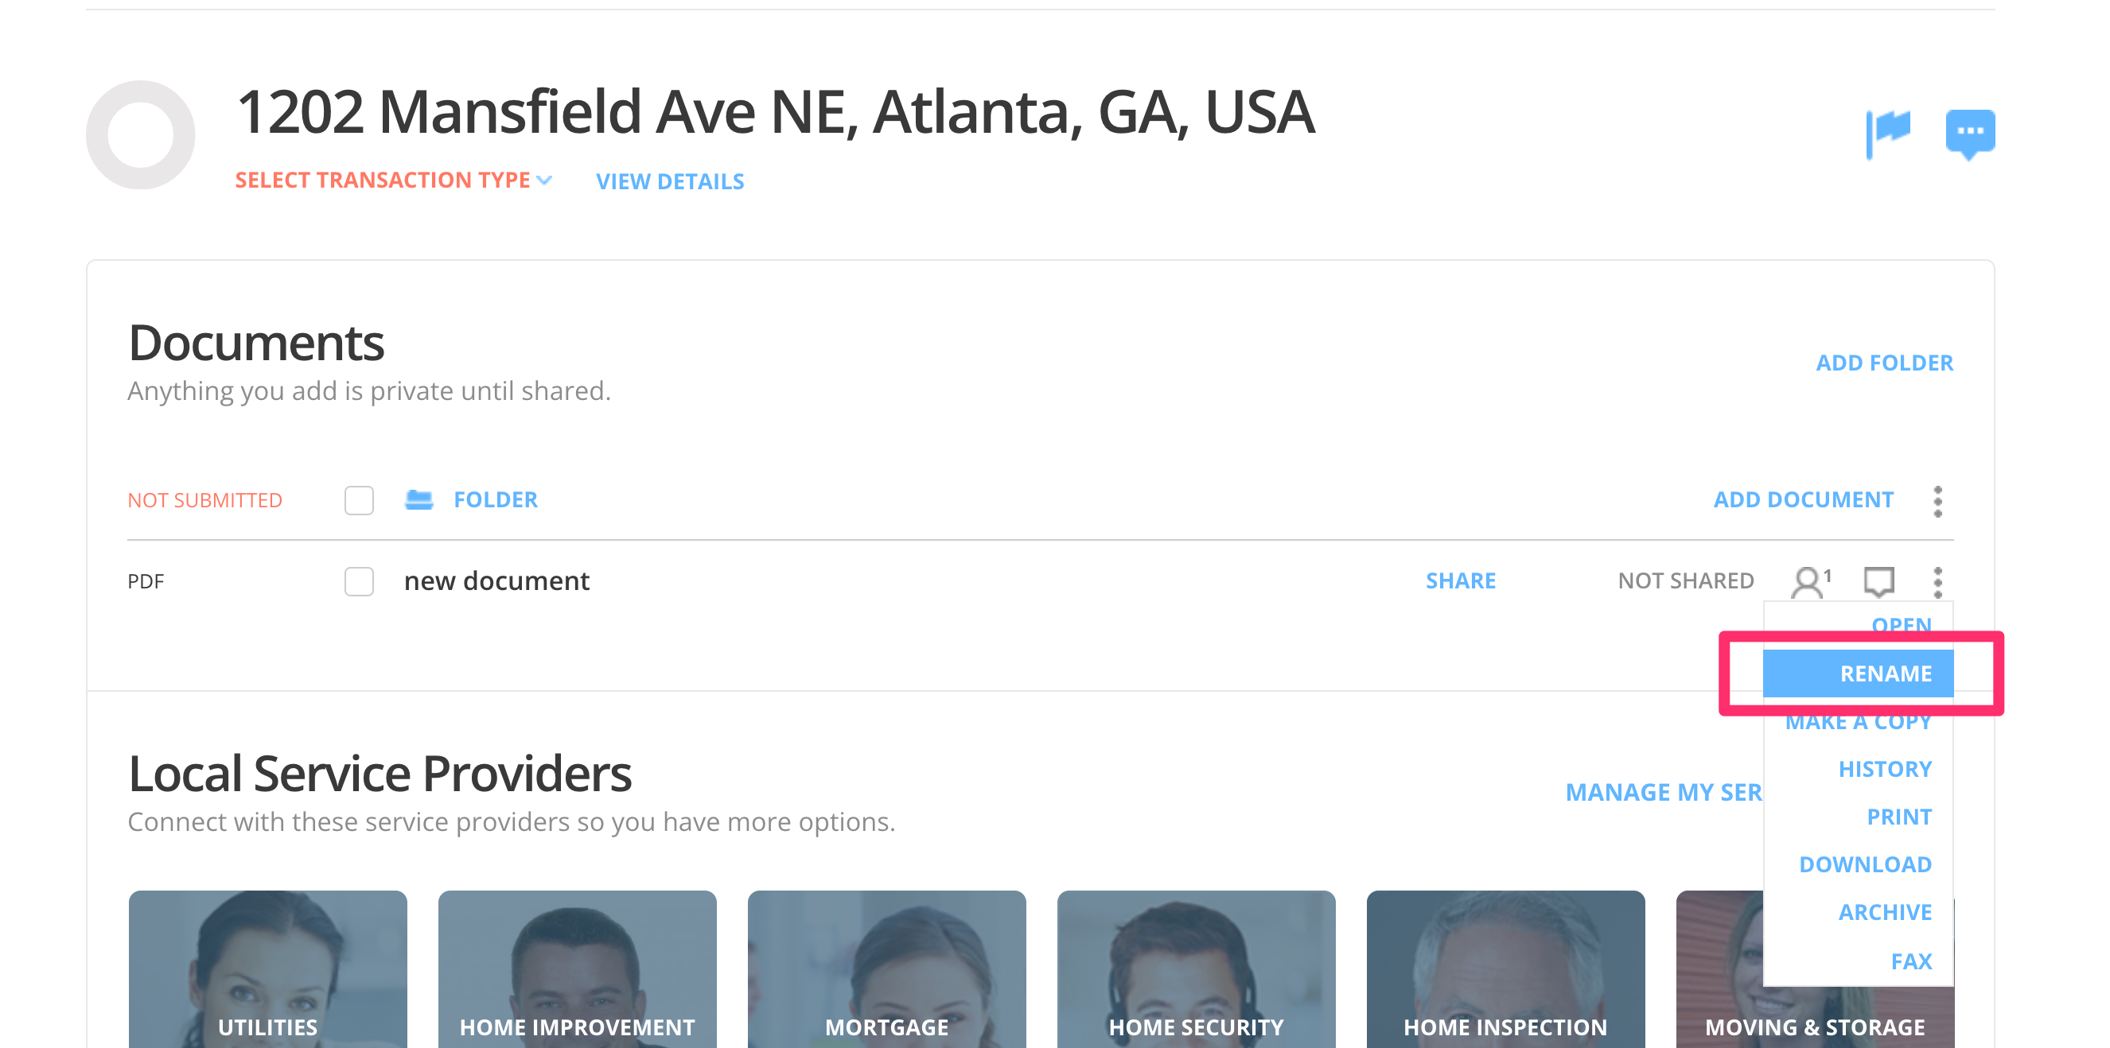The height and width of the screenshot is (1048, 2110).
Task: Click Add Document button
Action: [x=1803, y=499]
